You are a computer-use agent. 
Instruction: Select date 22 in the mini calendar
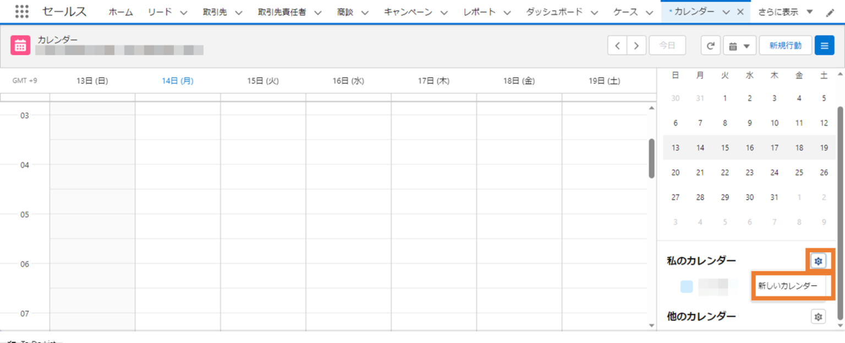click(725, 172)
